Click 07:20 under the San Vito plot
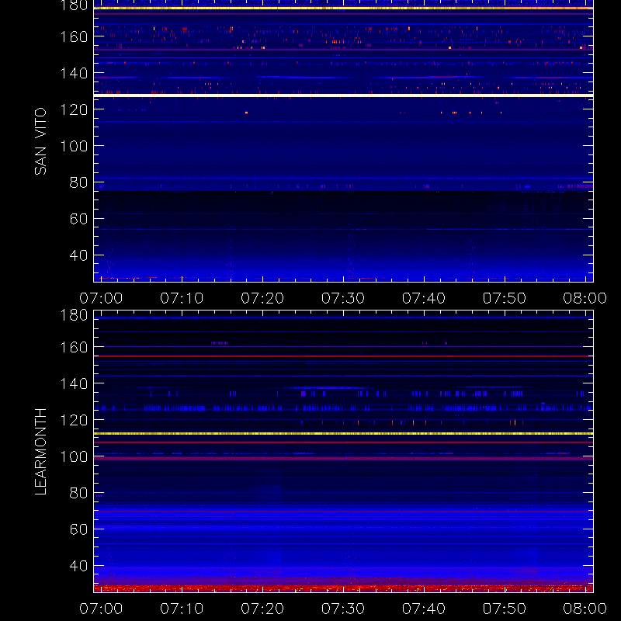 262,298
